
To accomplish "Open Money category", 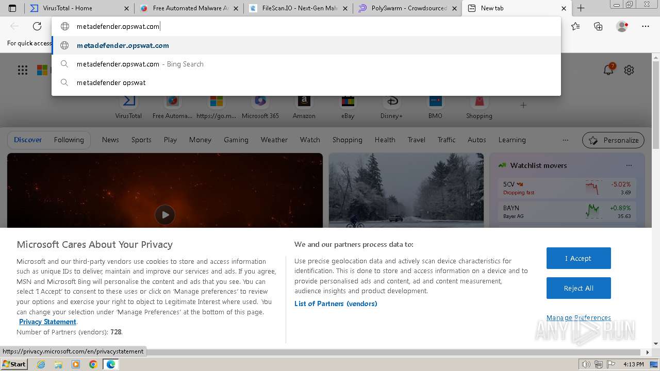I will pyautogui.click(x=200, y=140).
